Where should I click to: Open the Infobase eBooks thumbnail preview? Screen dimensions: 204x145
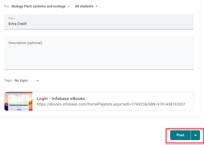tap(19, 101)
